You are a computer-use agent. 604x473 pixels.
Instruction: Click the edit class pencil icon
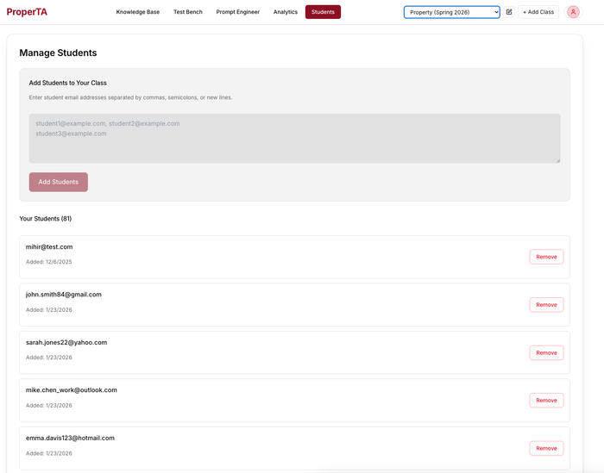pos(509,12)
